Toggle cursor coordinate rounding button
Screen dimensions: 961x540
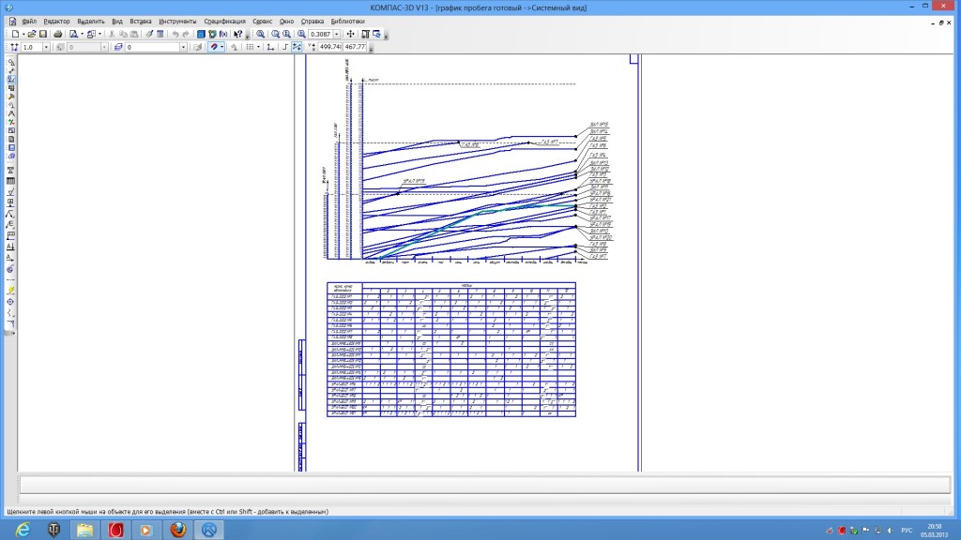pyautogui.click(x=297, y=47)
